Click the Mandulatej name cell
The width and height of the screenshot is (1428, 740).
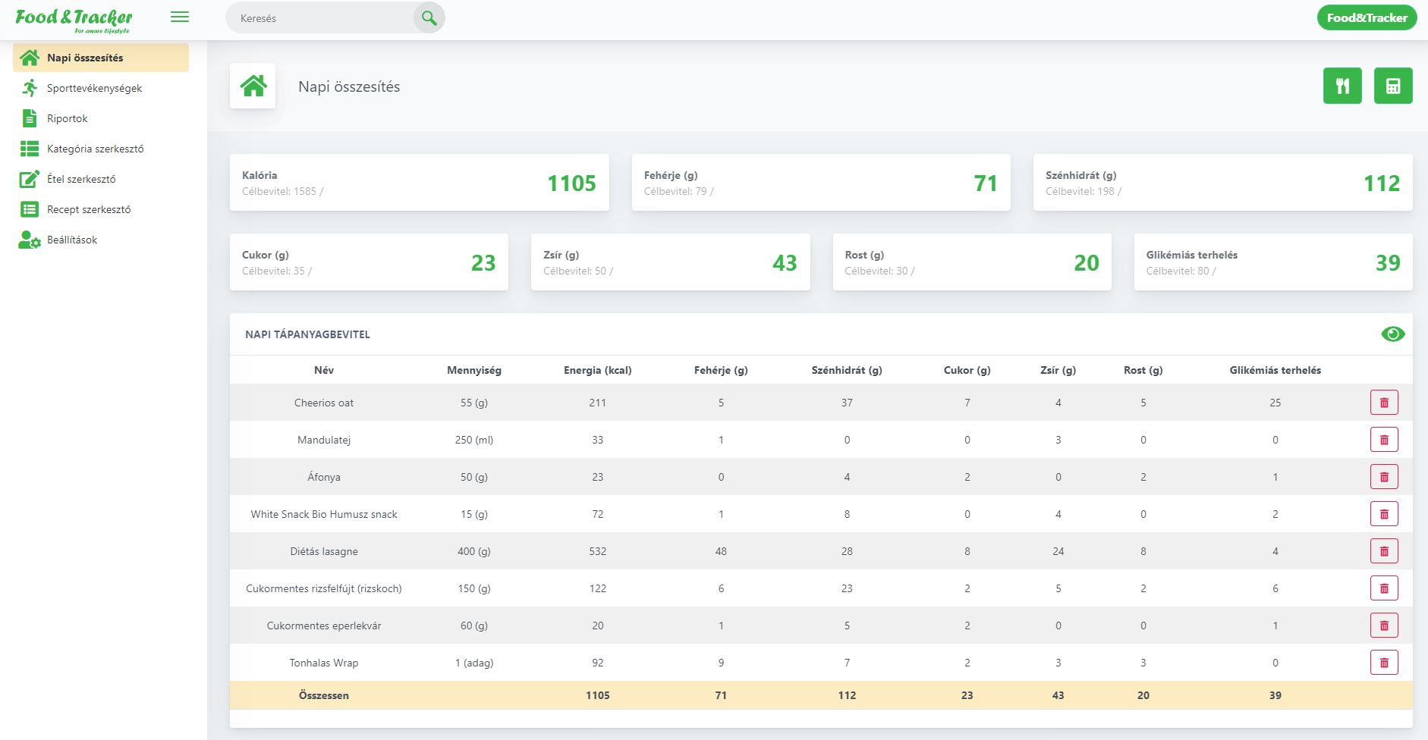324,440
